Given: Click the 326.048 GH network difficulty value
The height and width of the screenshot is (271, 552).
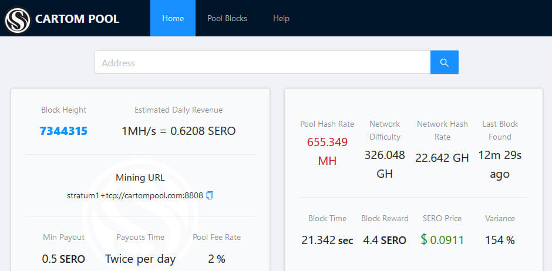Looking at the screenshot, I should [385, 164].
